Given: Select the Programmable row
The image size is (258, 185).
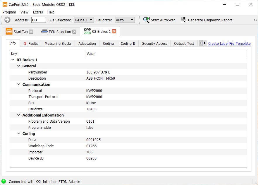Looking at the screenshot, I should click(x=128, y=127).
